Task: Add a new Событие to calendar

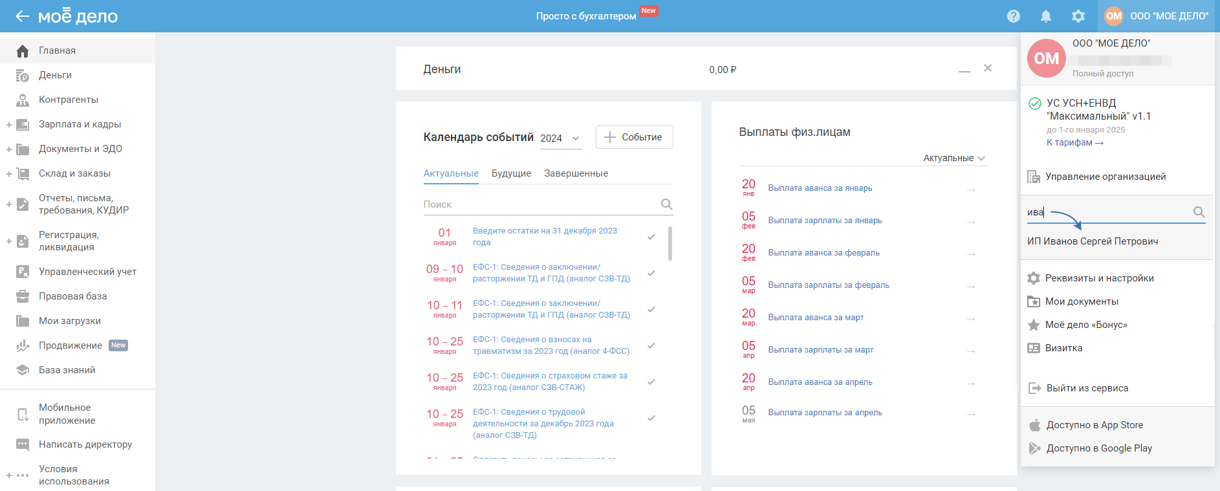Action: click(x=635, y=137)
